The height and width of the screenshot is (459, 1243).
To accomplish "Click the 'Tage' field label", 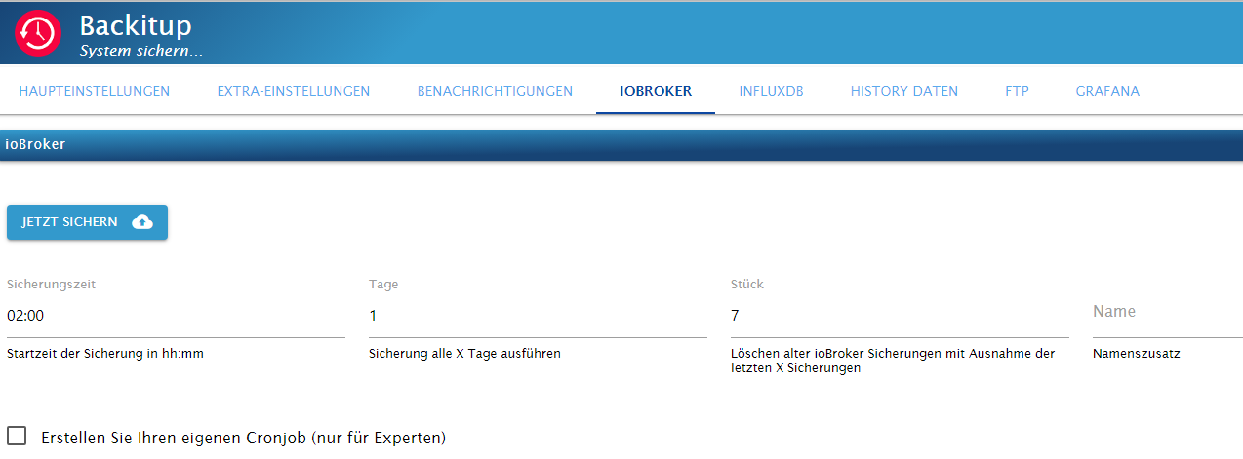I will point(383,285).
